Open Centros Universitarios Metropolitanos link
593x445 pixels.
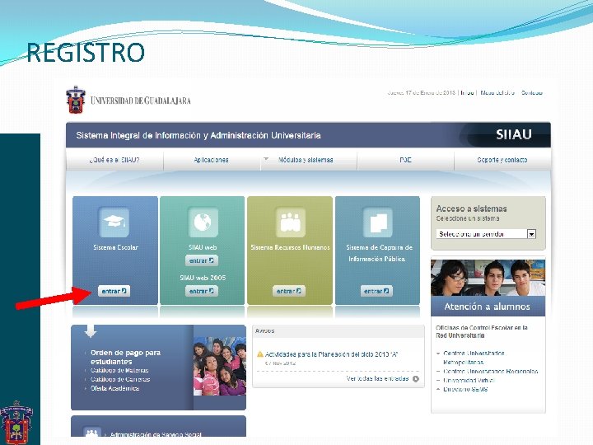(x=474, y=358)
